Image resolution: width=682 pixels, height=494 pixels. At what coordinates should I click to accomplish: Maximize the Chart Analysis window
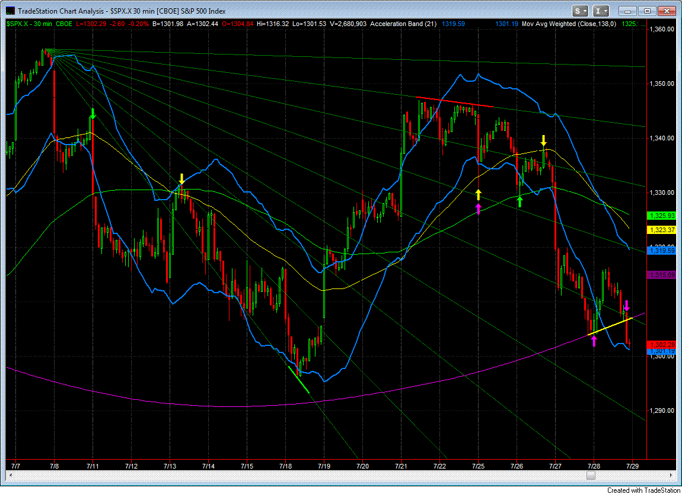[647, 11]
